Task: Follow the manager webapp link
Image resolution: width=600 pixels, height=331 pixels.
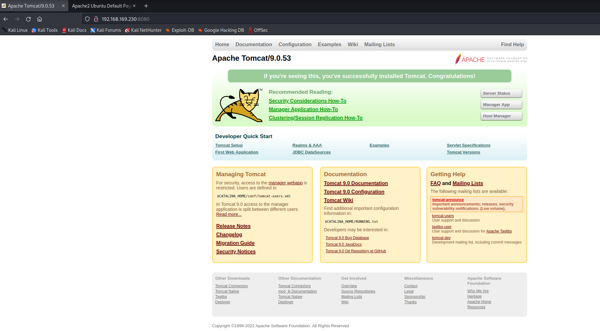Action: click(286, 183)
